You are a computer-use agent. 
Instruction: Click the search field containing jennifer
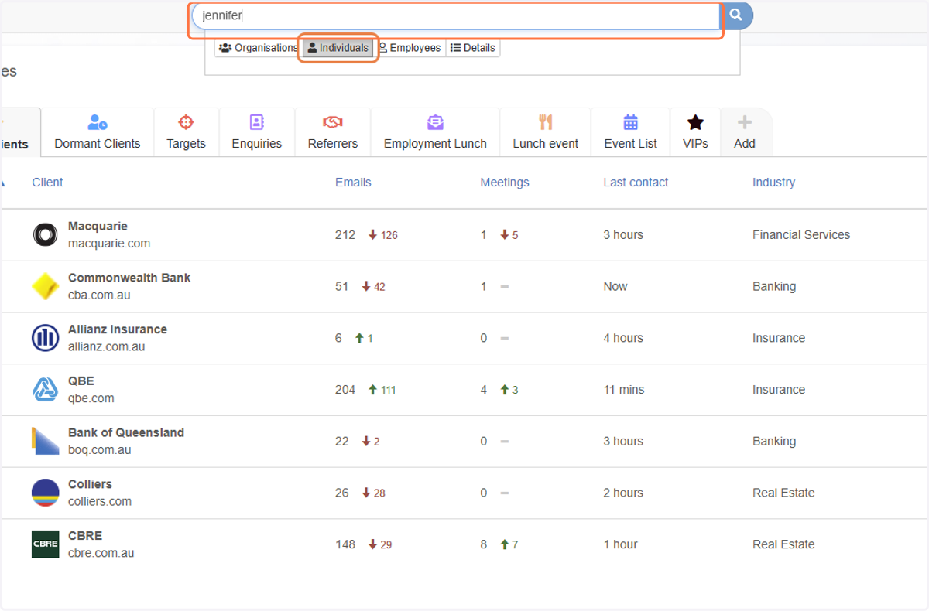coord(457,15)
